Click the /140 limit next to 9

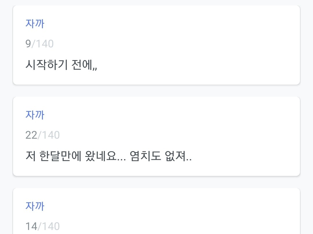pos(43,44)
